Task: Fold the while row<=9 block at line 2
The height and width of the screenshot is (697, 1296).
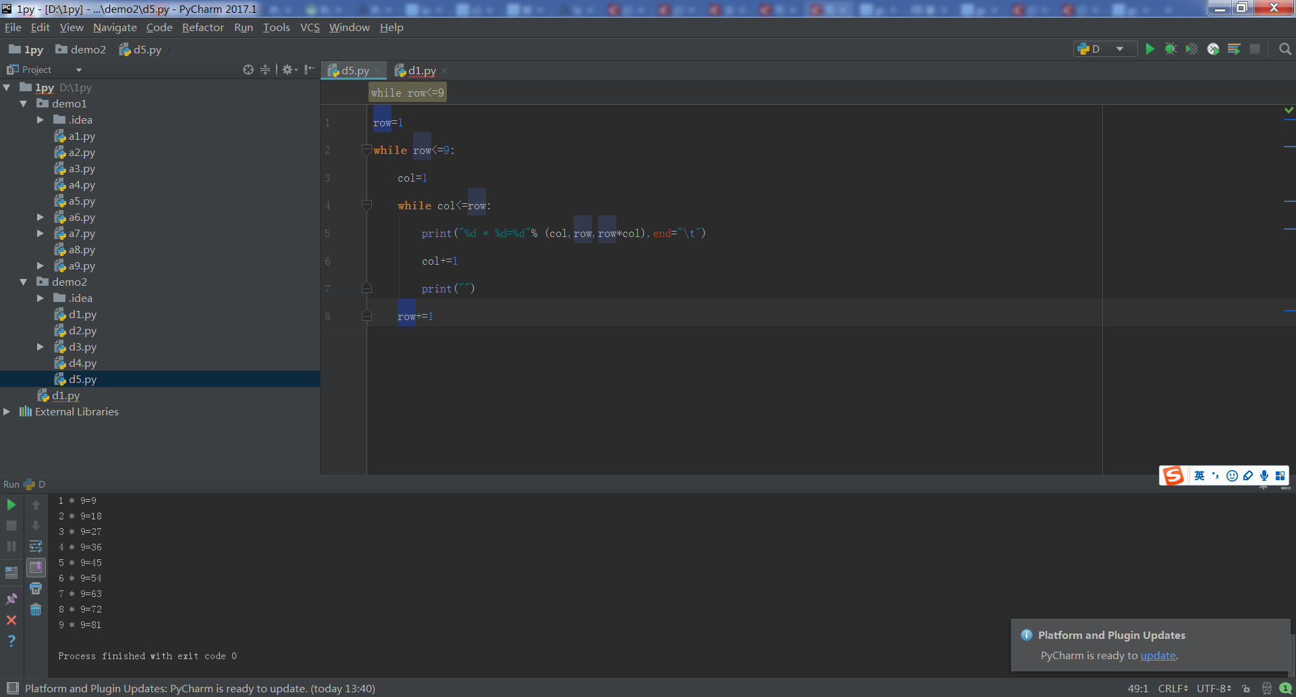Action: coord(367,149)
